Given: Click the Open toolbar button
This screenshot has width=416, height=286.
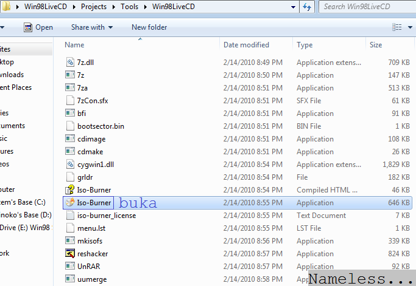Looking at the screenshot, I should (x=38, y=27).
